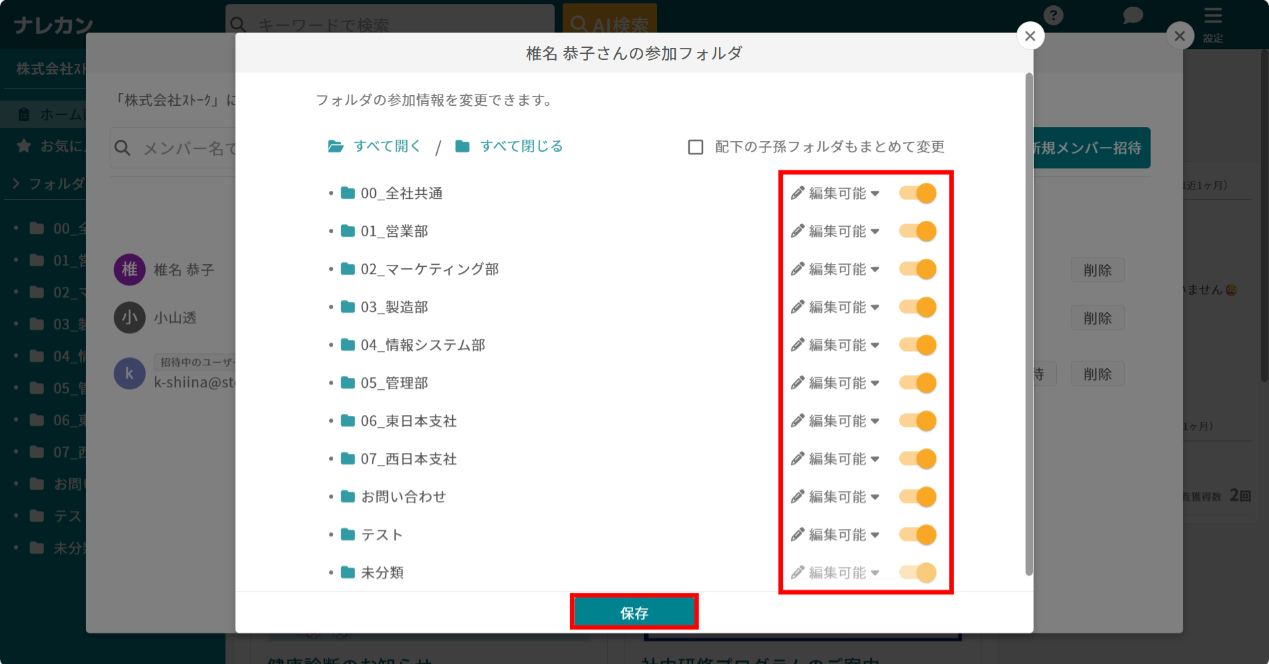Viewport: 1269px width, 664px height.
Task: Click the pencil icon next to 01_営業部's 編集可能
Action: (797, 231)
